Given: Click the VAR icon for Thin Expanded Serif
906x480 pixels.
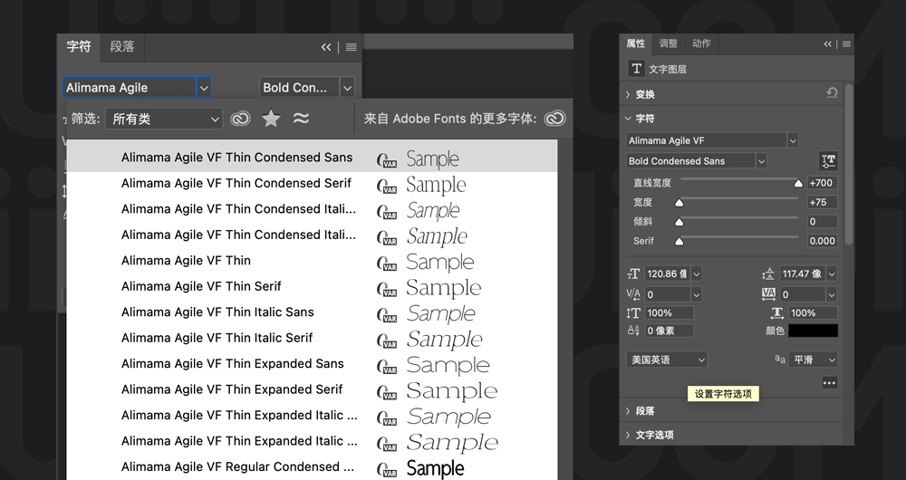Looking at the screenshot, I should pos(387,392).
